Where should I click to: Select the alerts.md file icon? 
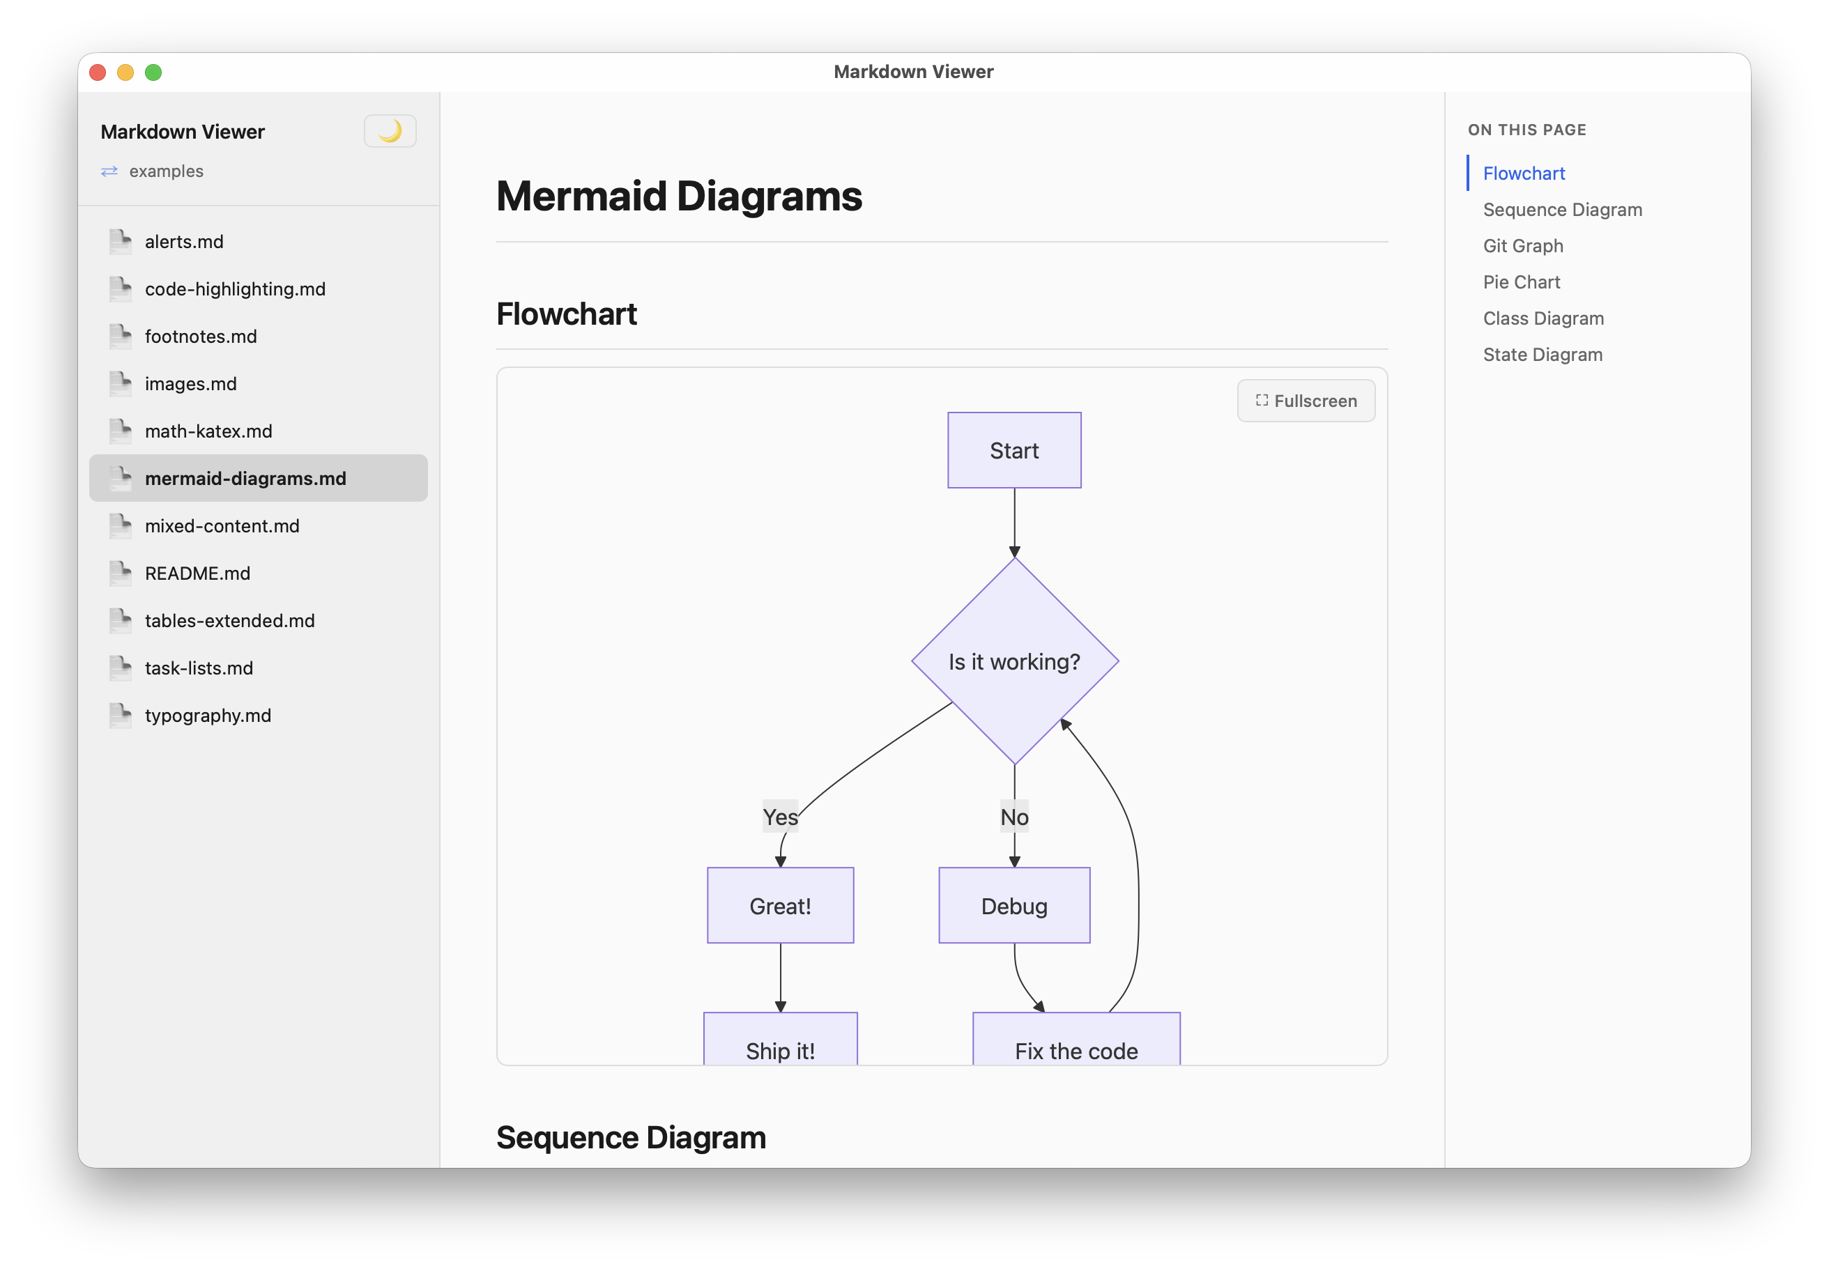121,241
